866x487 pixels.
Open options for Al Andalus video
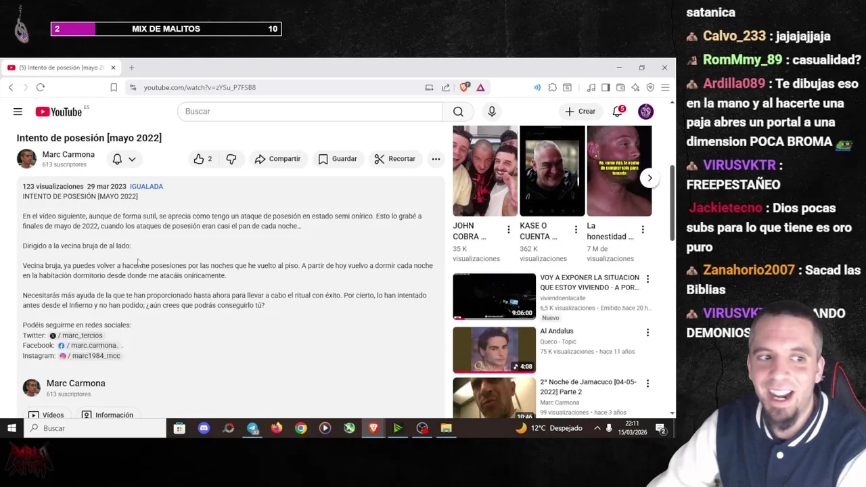pos(647,332)
